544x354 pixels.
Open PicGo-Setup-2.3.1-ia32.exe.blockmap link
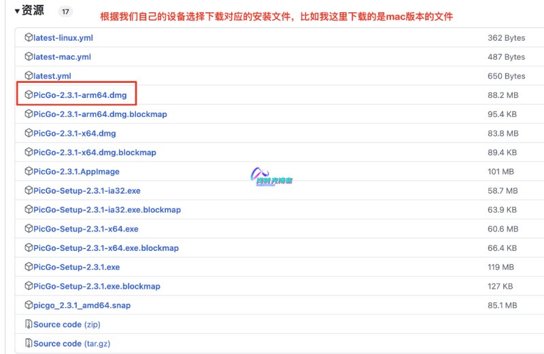[x=107, y=210]
